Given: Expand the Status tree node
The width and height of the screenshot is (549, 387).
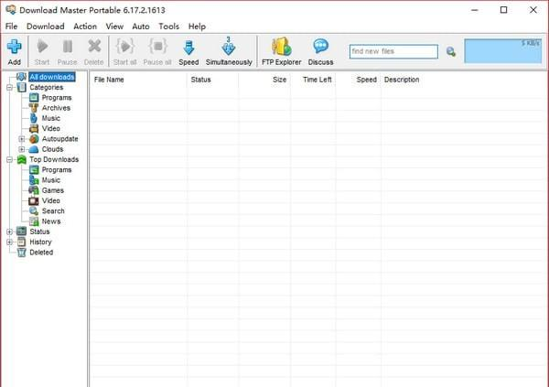Looking at the screenshot, I should [x=9, y=231].
